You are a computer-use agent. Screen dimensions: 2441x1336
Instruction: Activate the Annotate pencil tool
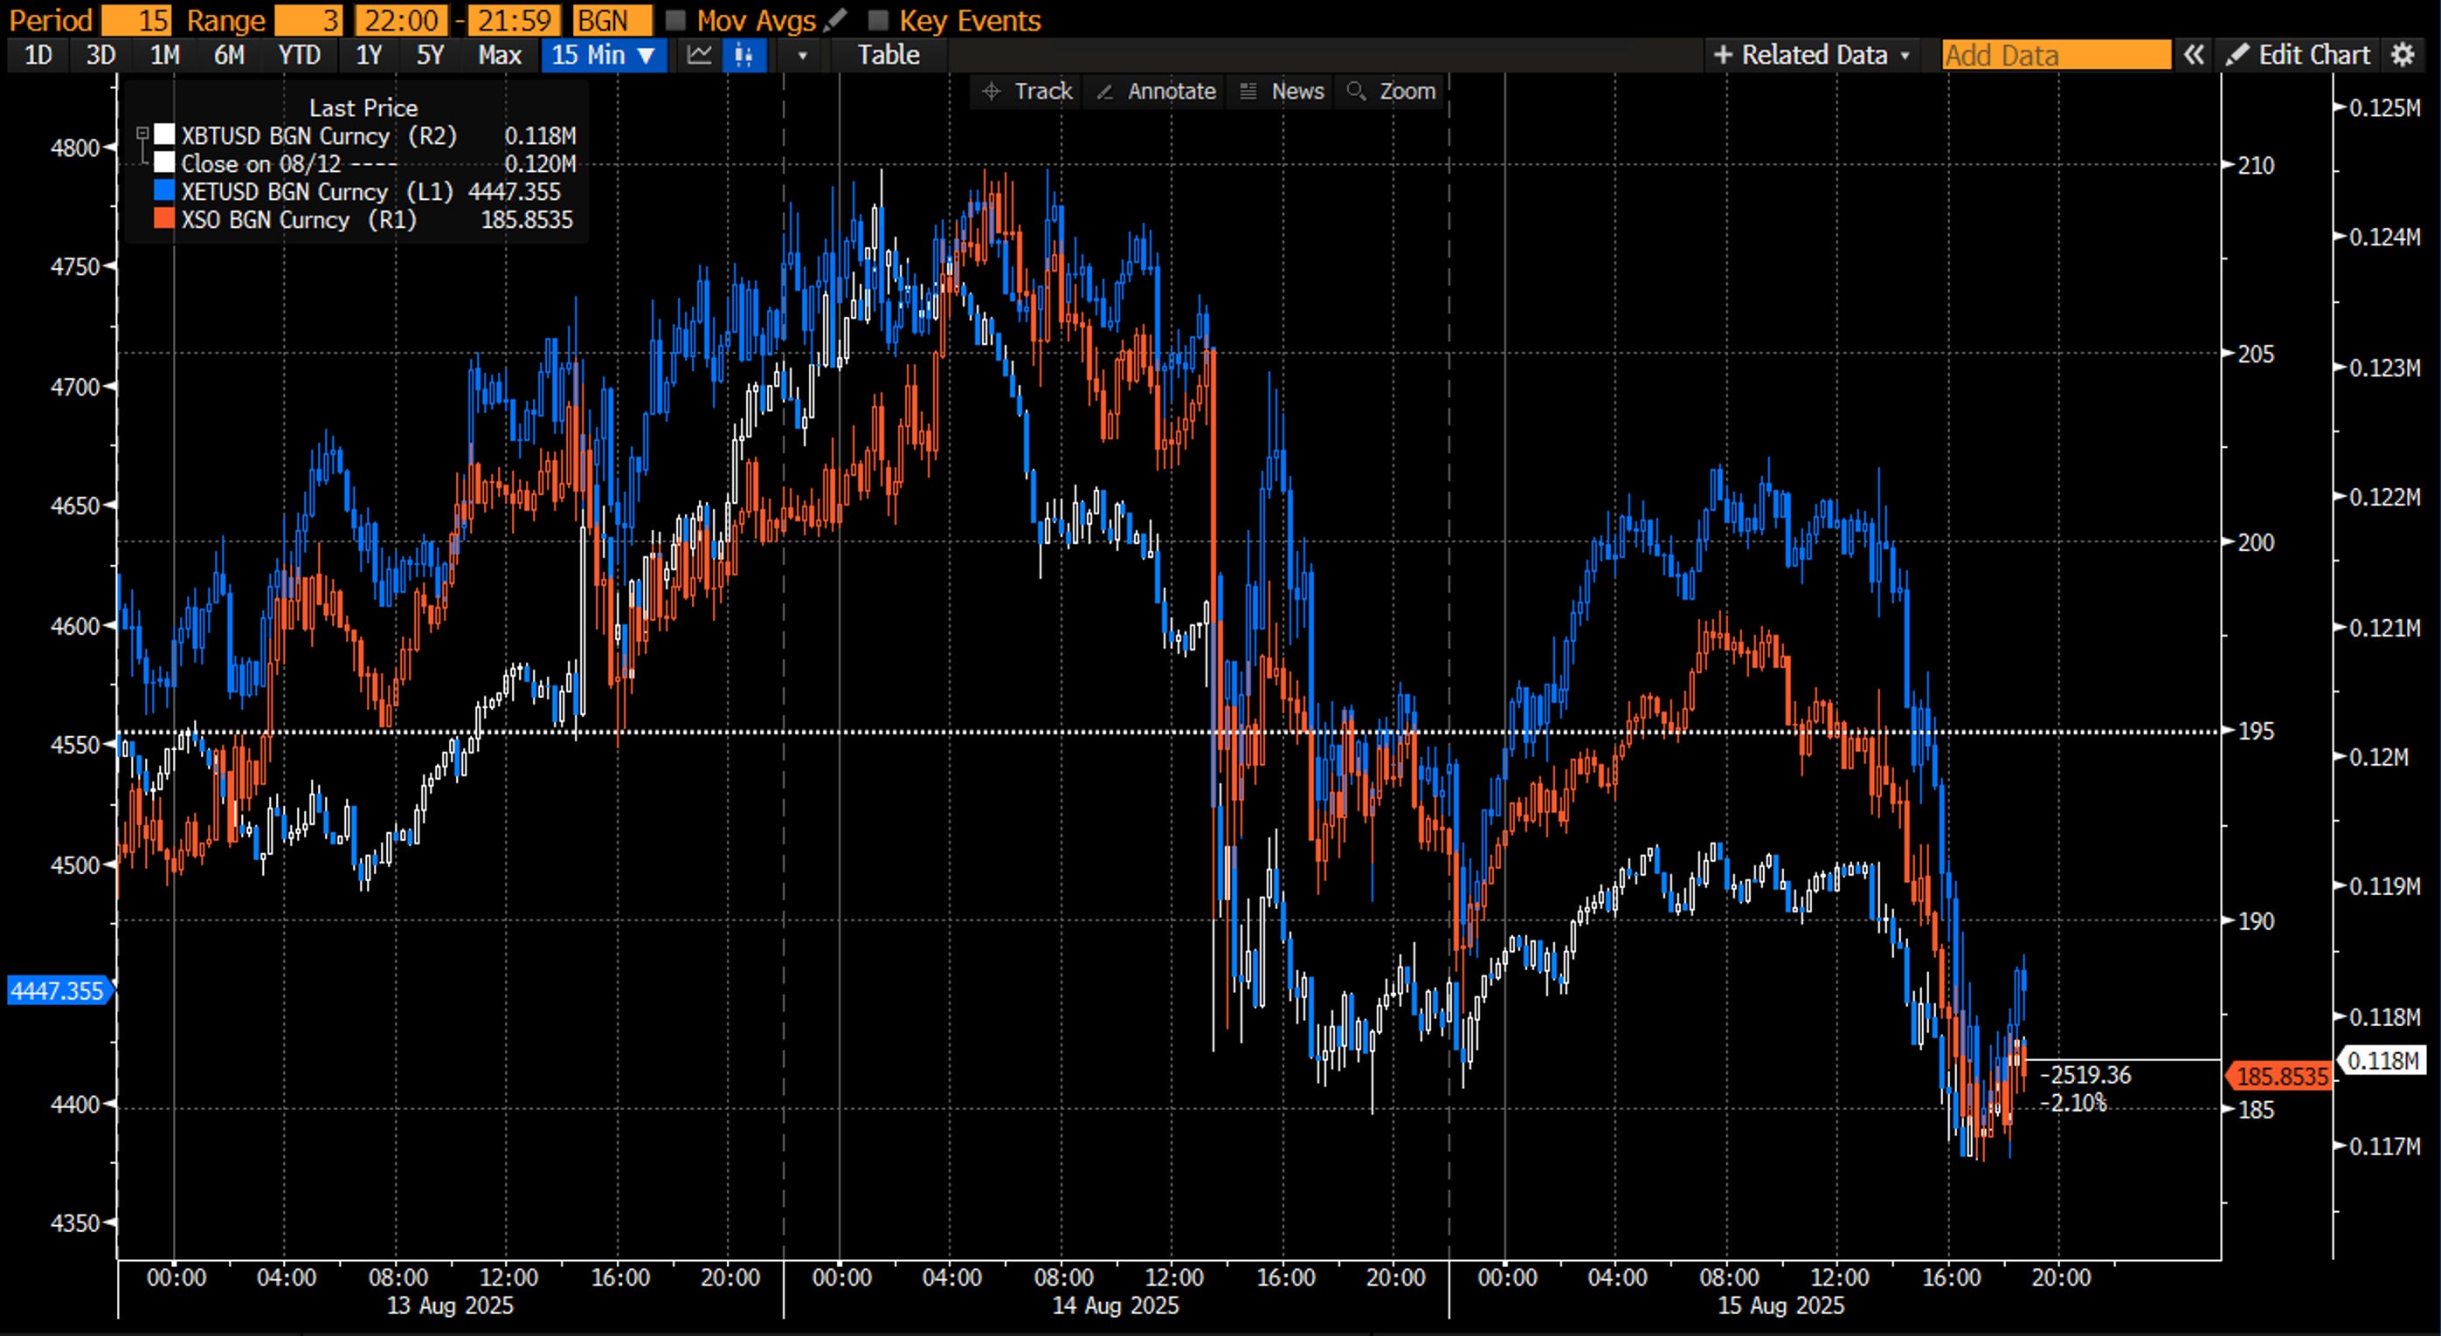(1156, 91)
